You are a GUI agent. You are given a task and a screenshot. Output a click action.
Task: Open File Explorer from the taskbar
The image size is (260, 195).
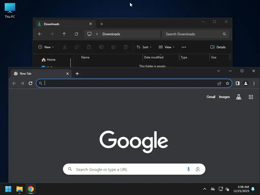pos(19,189)
